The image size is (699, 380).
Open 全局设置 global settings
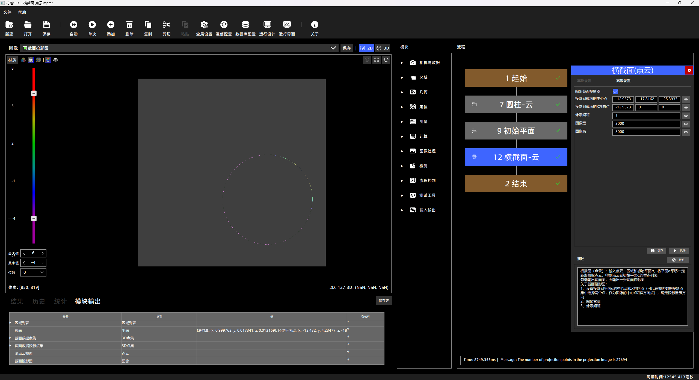204,25
